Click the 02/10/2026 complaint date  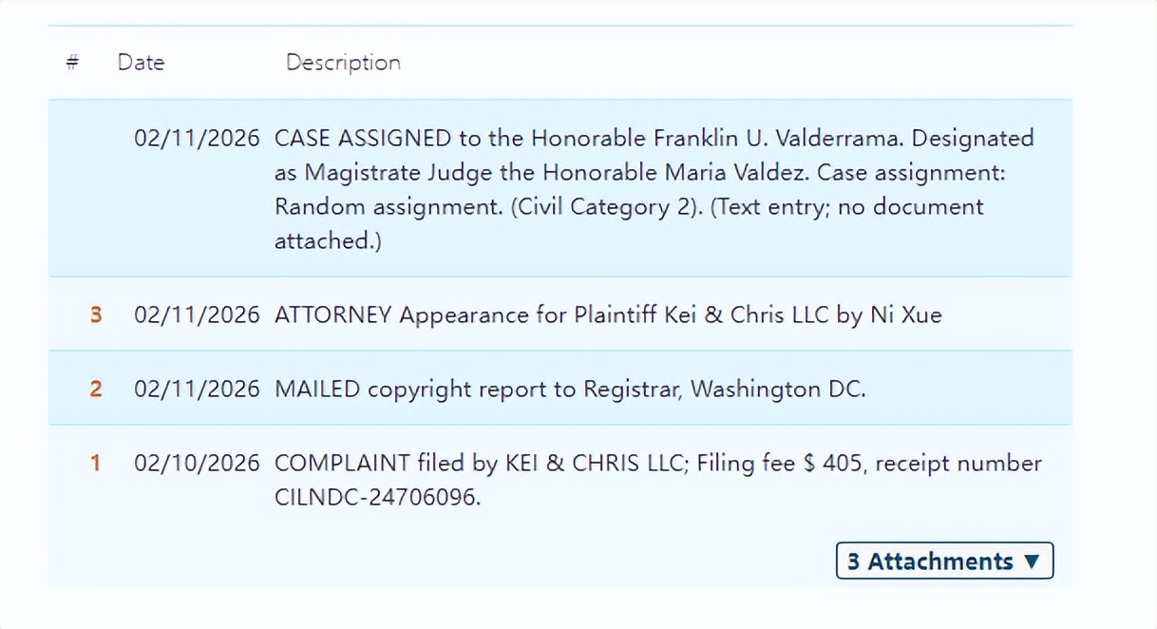tap(197, 463)
